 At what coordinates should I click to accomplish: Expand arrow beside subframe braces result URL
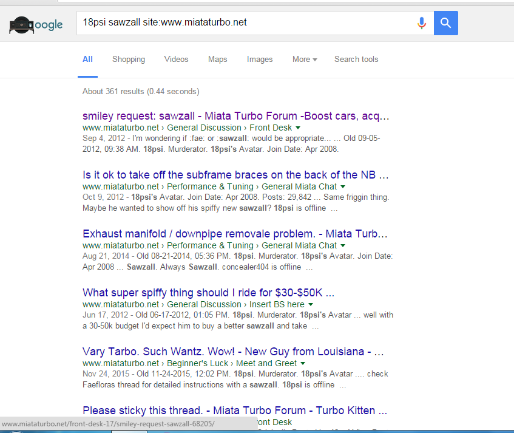click(343, 186)
